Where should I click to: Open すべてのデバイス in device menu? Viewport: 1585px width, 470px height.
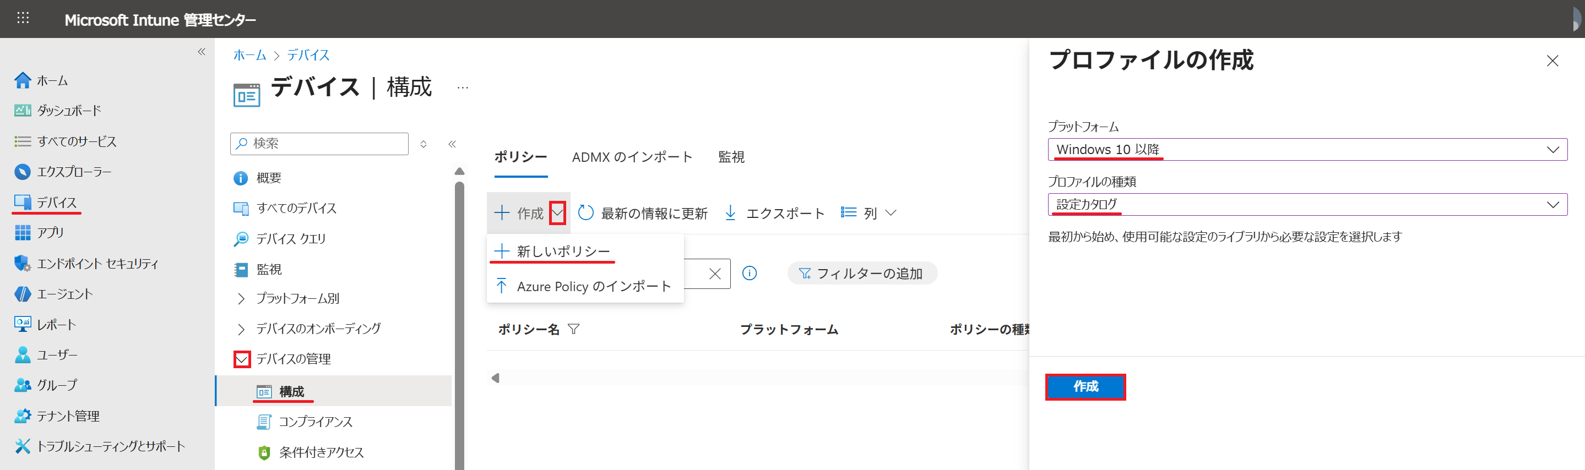point(285,208)
